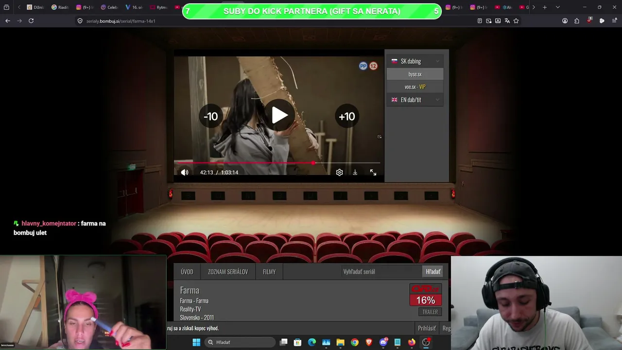Open Brave browser from taskbar

click(369, 342)
